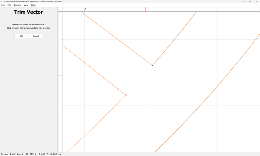Open the Library menu
Image resolution: width=260 pixels, height=156 pixels.
(17, 5)
